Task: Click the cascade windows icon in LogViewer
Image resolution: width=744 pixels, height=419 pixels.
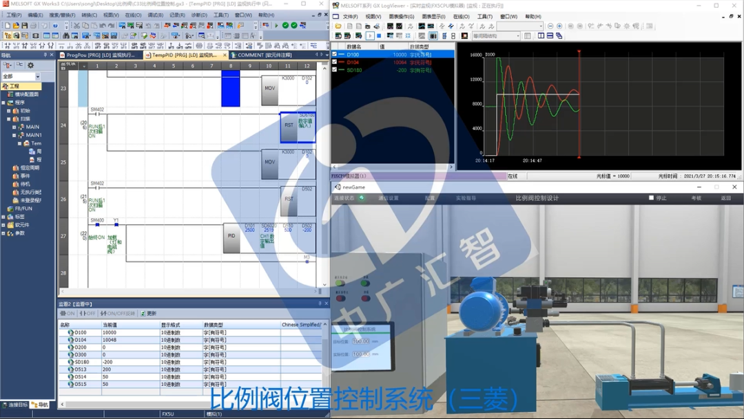Action: click(559, 36)
